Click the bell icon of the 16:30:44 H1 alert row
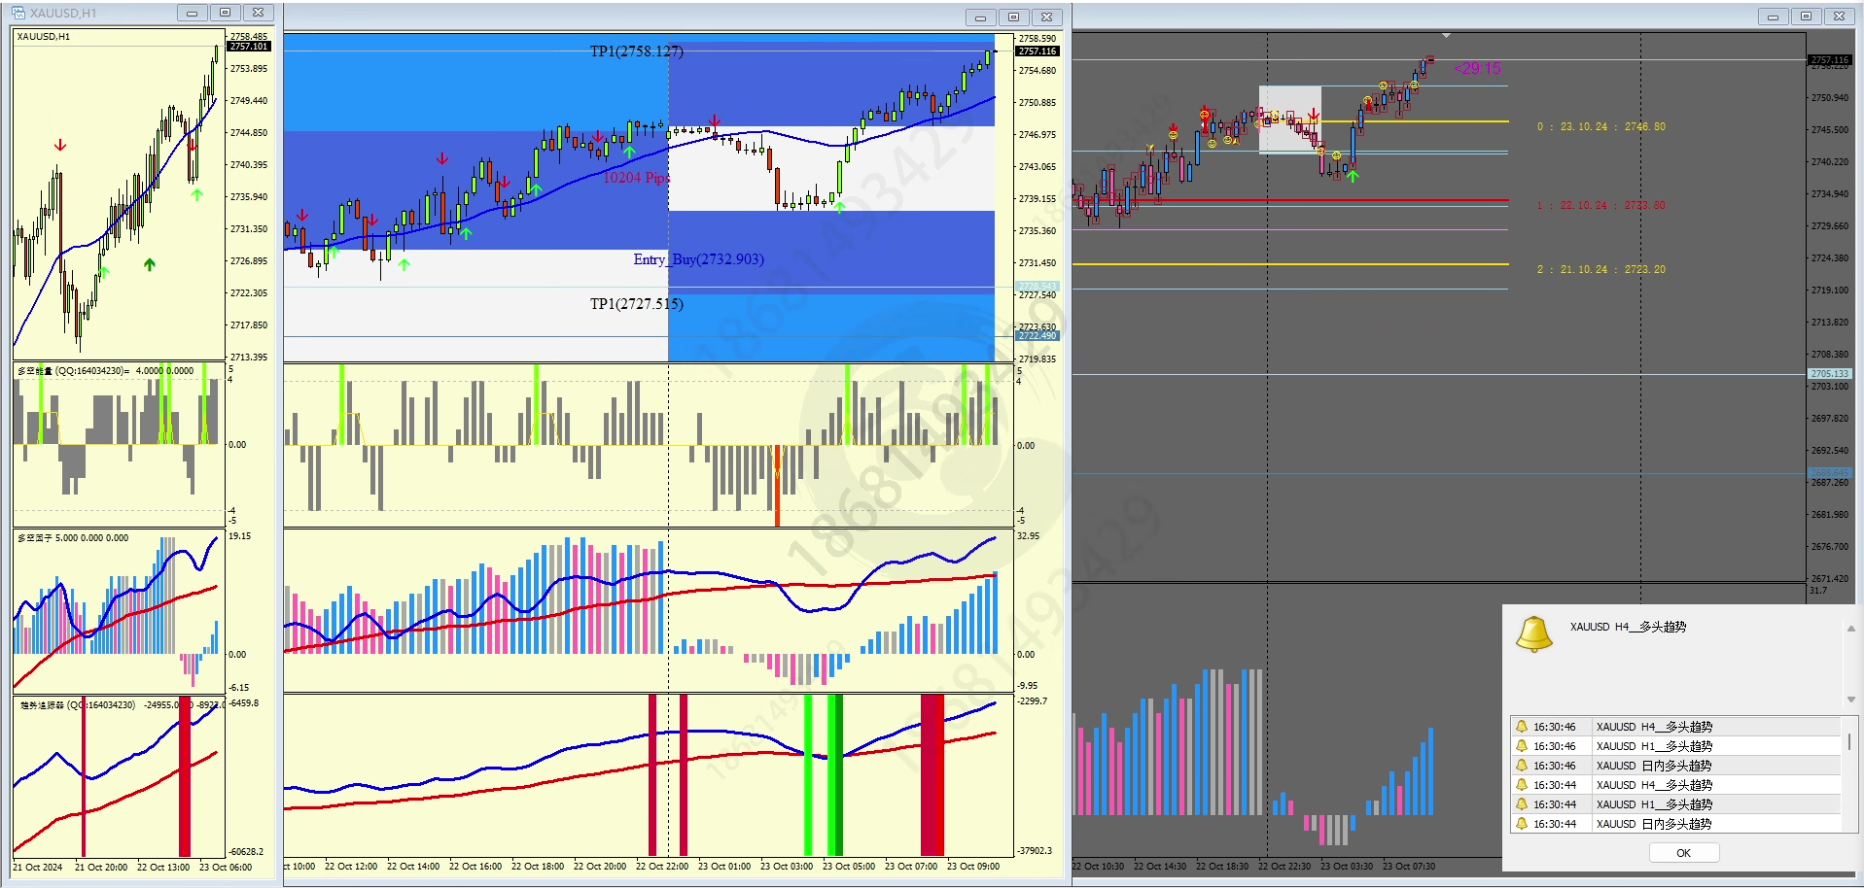 point(1522,804)
